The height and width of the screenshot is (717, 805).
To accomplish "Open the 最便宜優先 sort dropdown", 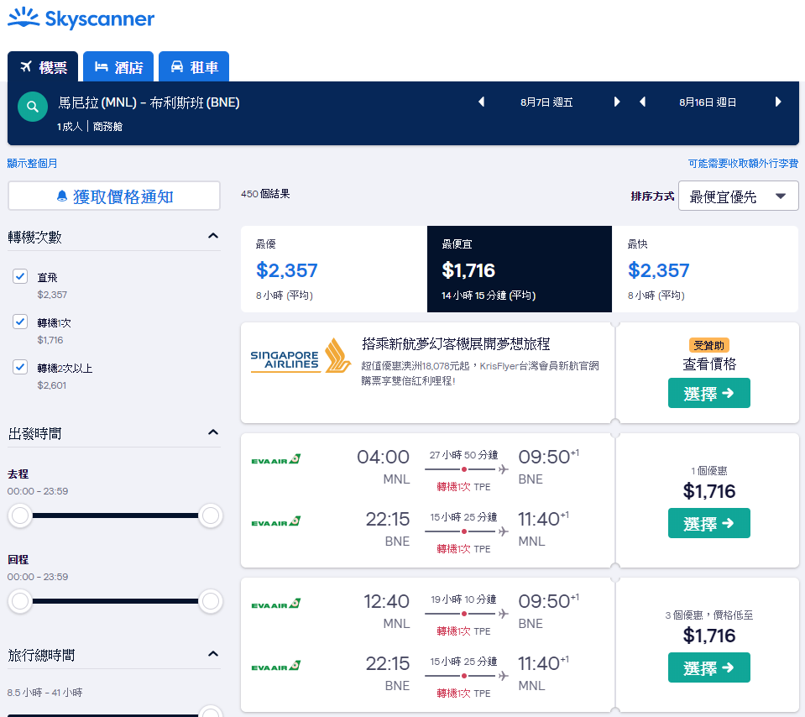I will point(738,196).
